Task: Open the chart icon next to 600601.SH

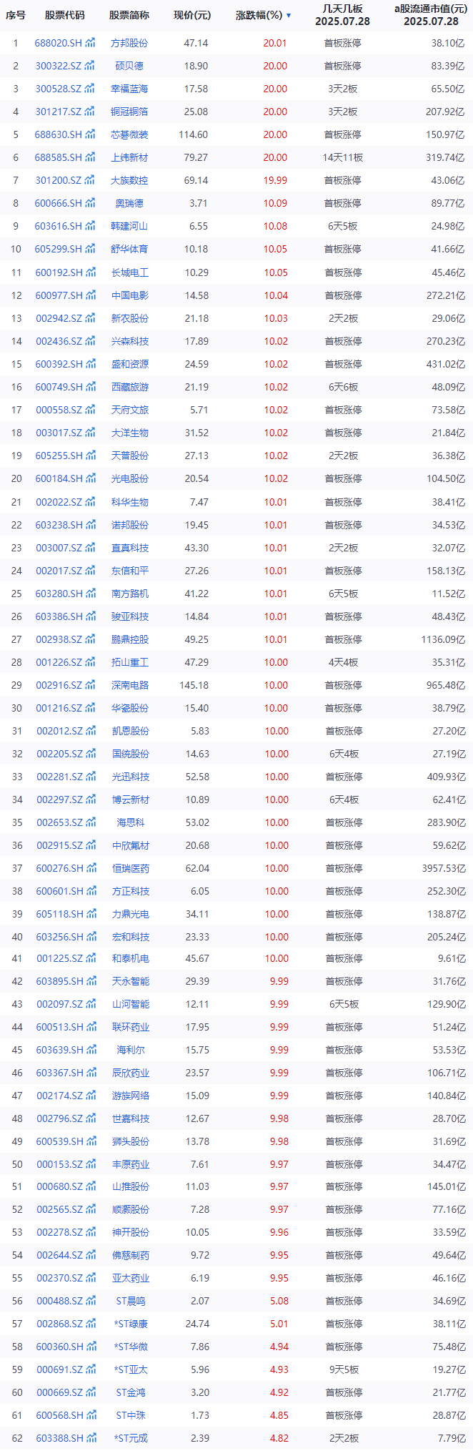Action: (90, 891)
